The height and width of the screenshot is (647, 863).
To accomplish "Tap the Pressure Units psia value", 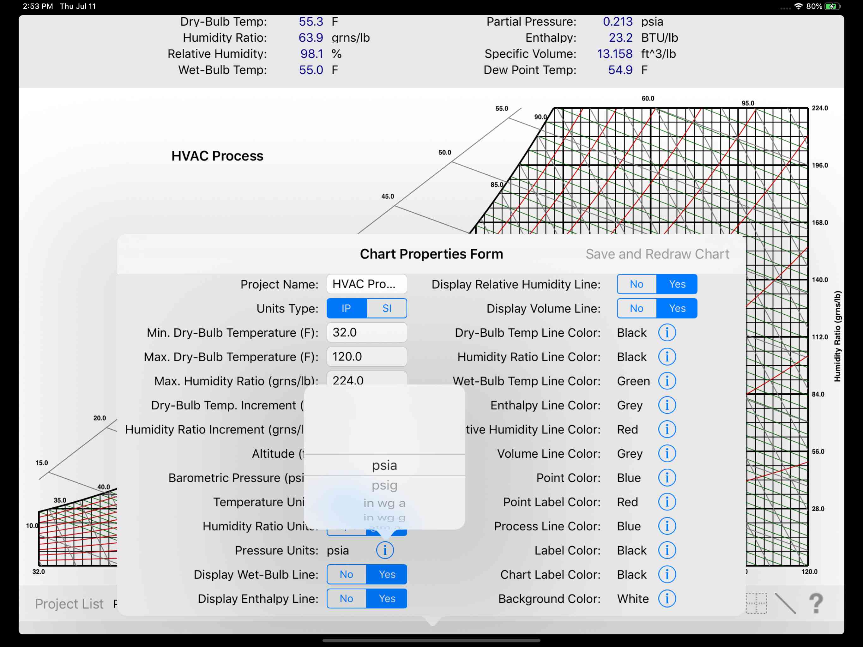I will pyautogui.click(x=338, y=550).
